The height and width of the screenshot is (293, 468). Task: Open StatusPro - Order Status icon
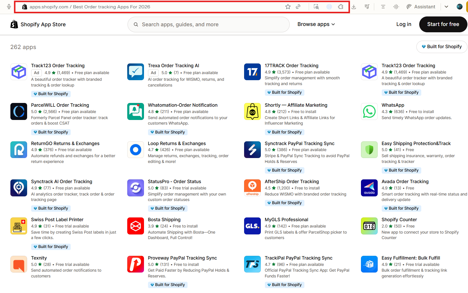(136, 188)
